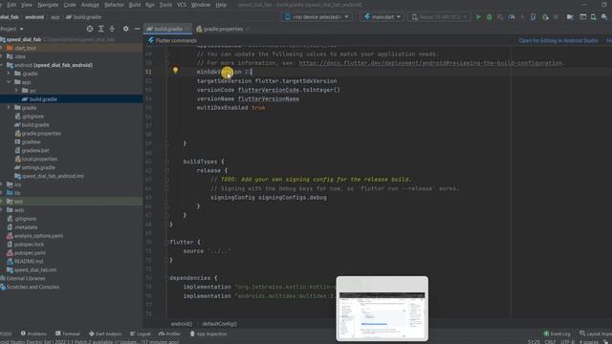Click the Flutter attach debugger icon
Image resolution: width=612 pixels, height=344 pixels.
click(533, 17)
